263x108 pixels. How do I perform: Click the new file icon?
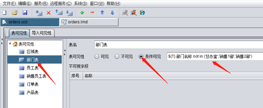(x=4, y=13)
